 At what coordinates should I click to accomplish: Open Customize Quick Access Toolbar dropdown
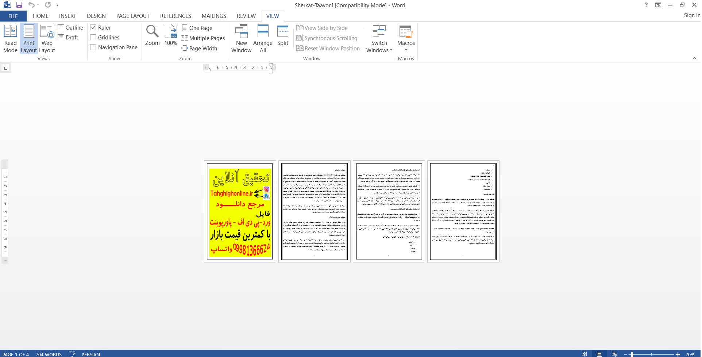click(x=57, y=5)
